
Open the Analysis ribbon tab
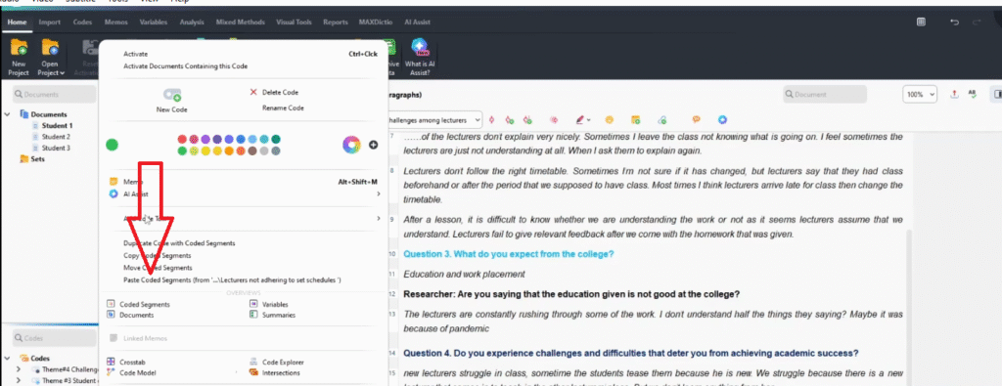coord(192,22)
